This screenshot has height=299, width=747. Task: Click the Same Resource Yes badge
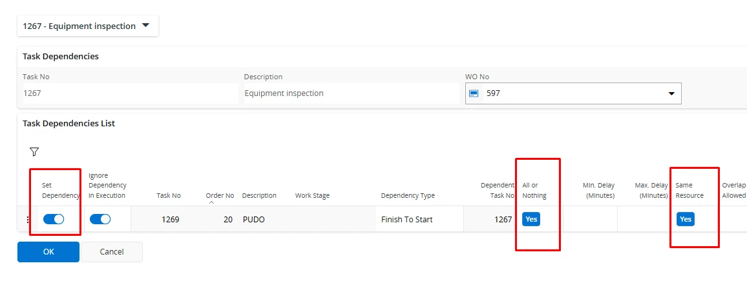point(686,219)
